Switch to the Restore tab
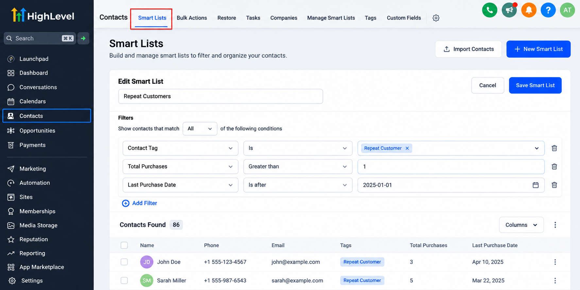The height and width of the screenshot is (290, 580). coord(227,18)
